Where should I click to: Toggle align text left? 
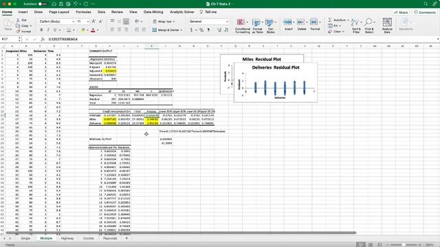click(112, 30)
